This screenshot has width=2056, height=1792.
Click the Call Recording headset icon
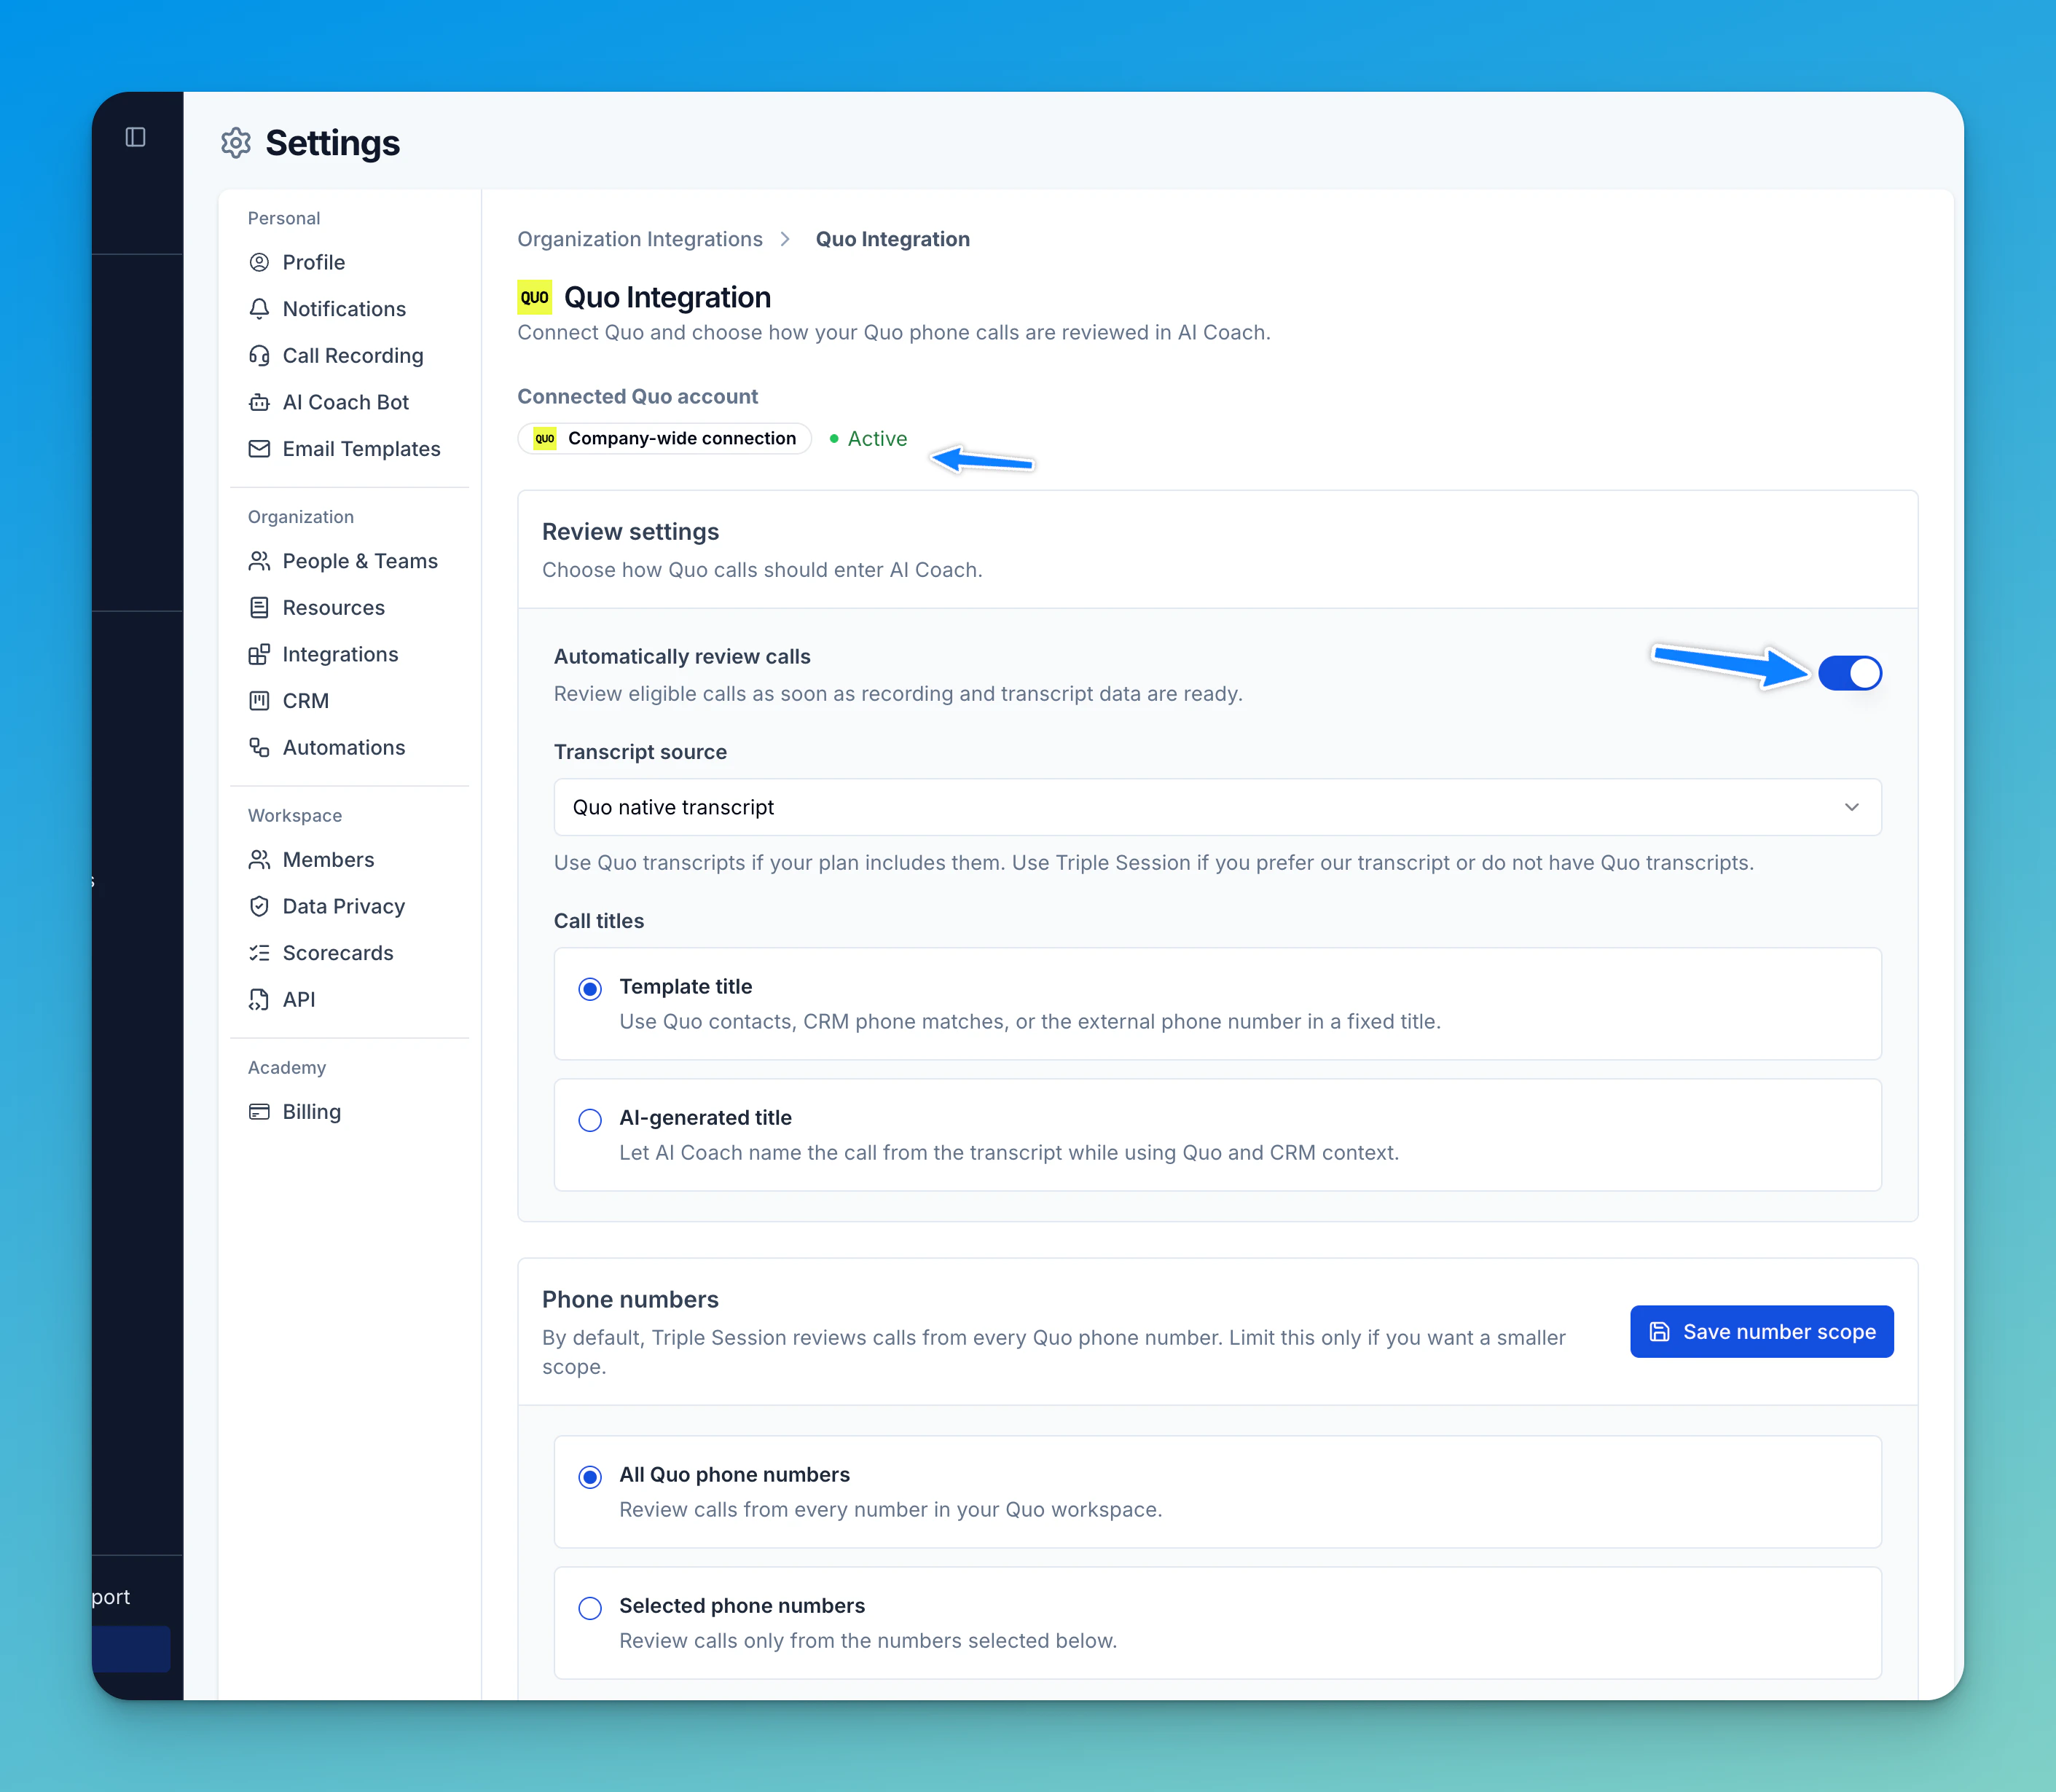[259, 356]
